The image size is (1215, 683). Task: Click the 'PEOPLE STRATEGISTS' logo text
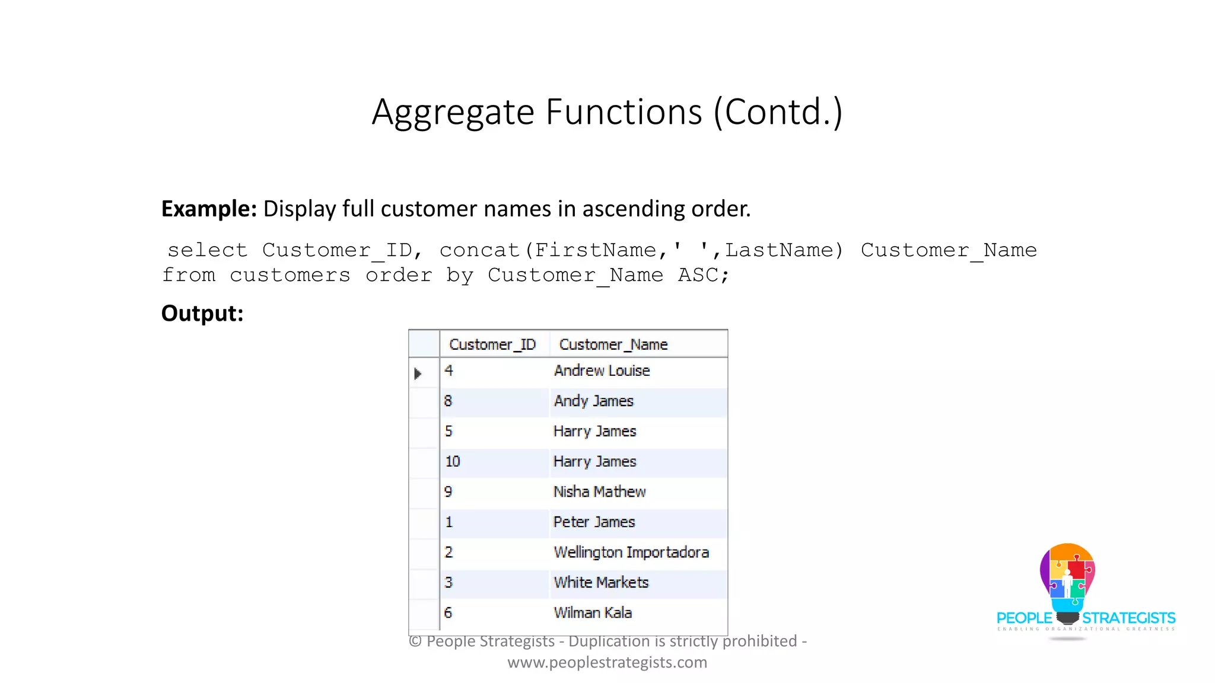click(1086, 618)
